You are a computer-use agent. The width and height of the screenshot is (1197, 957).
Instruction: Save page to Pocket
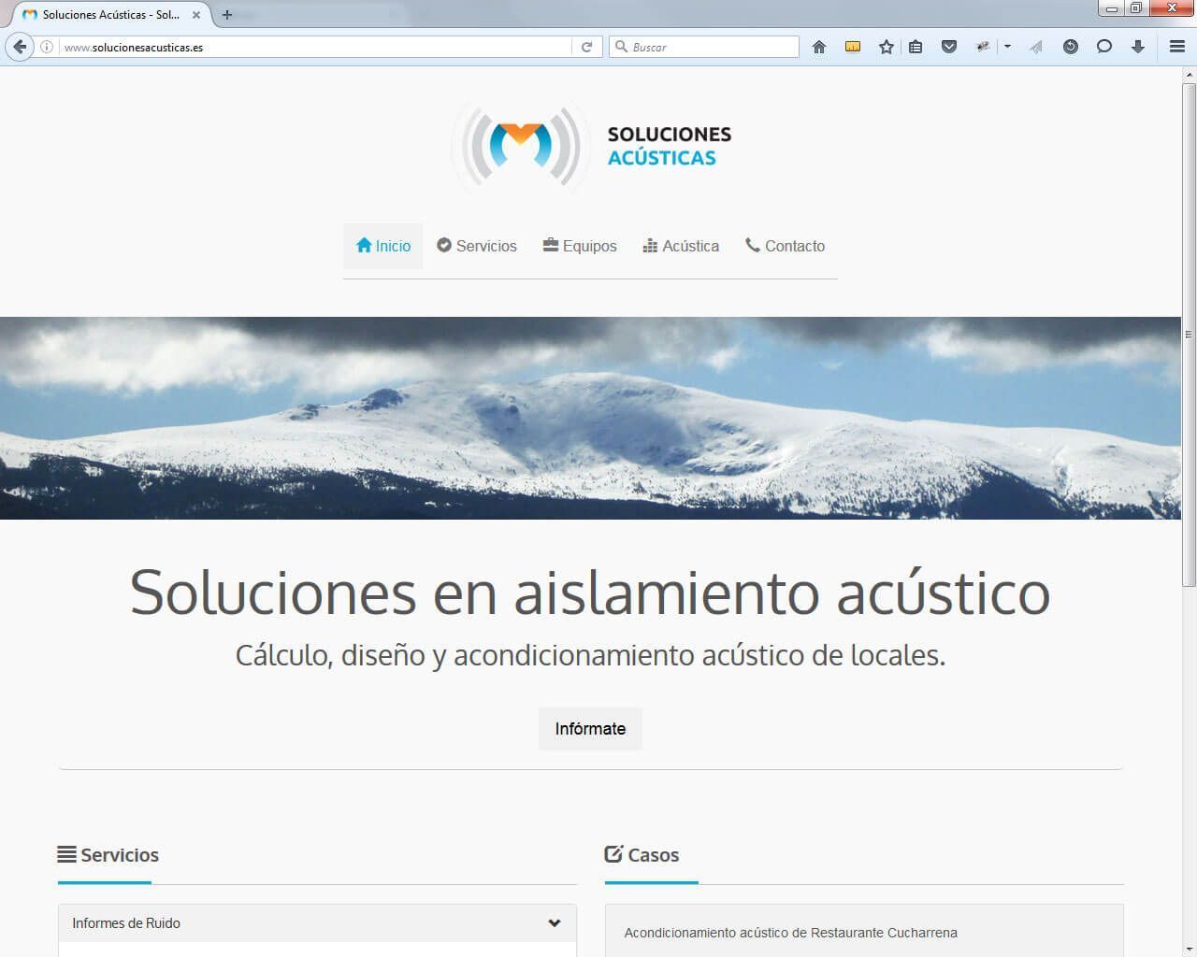948,47
